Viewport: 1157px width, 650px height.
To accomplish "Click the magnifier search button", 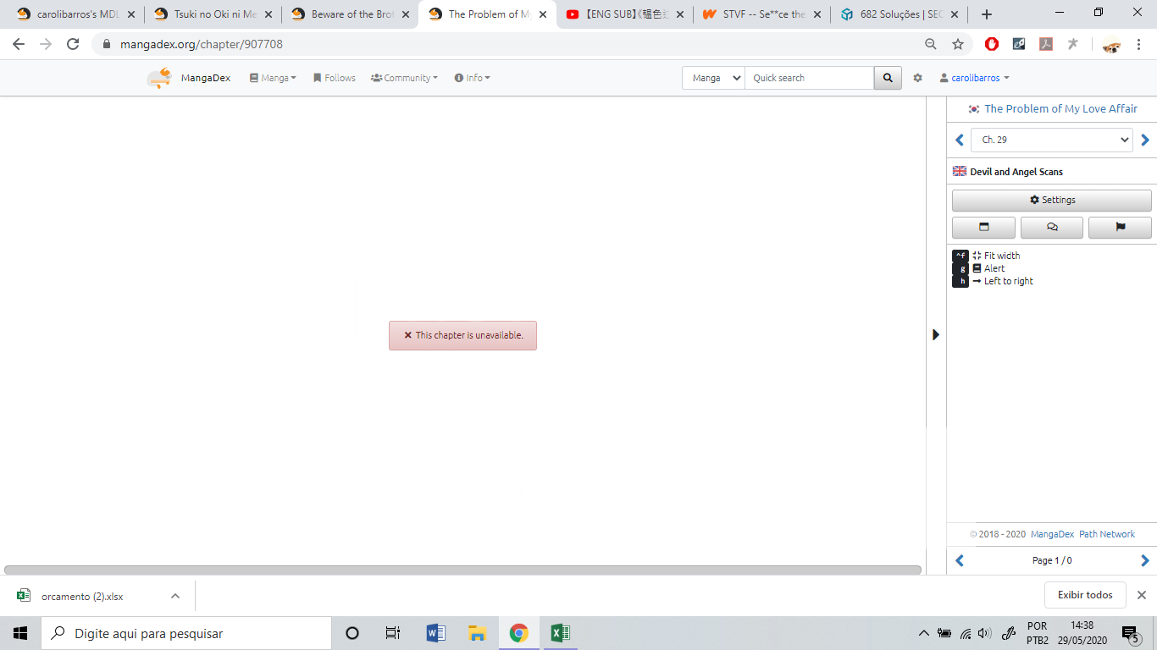I will point(887,78).
